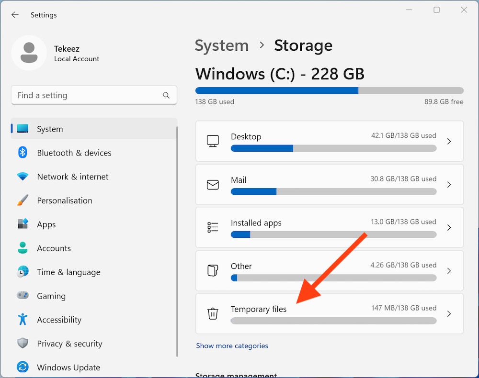Click 'Local Account' text
The image size is (479, 378).
(77, 59)
